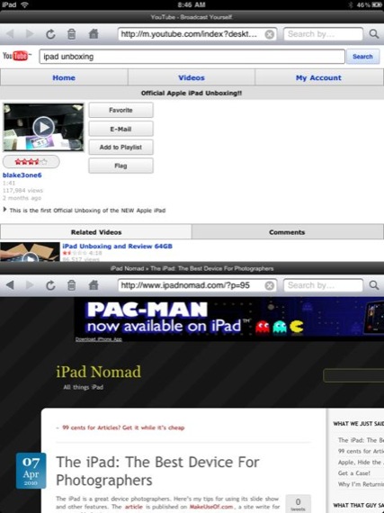Play the Official Apple iPad Unboxing video
This screenshot has height=513, width=384.
(x=43, y=127)
